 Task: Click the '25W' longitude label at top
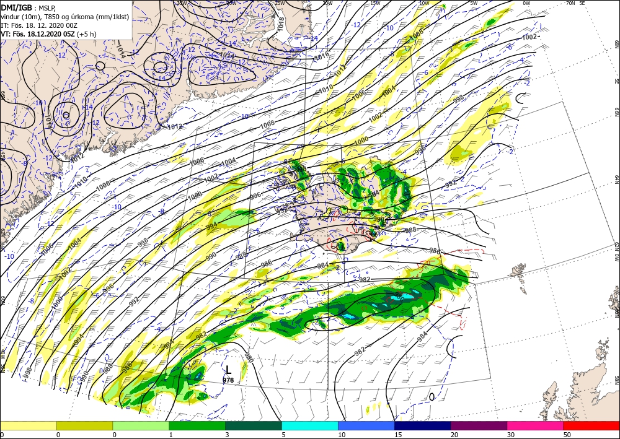coord(280,2)
